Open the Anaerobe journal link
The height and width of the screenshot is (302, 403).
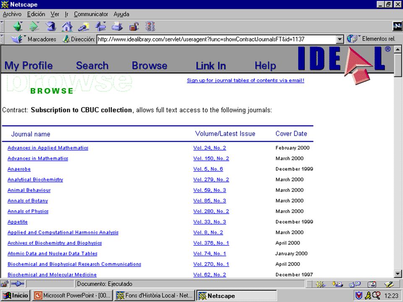[19, 169]
